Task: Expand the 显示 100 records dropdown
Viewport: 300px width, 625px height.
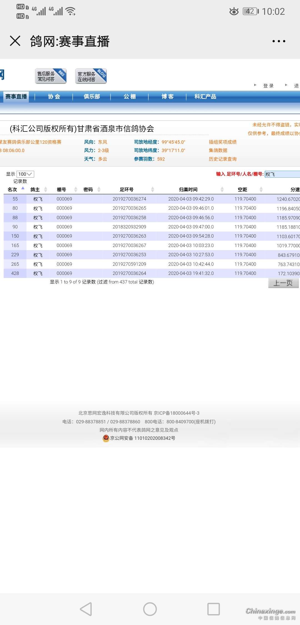Action: pyautogui.click(x=25, y=174)
